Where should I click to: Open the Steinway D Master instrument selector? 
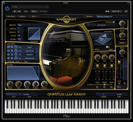[x=112, y=17]
